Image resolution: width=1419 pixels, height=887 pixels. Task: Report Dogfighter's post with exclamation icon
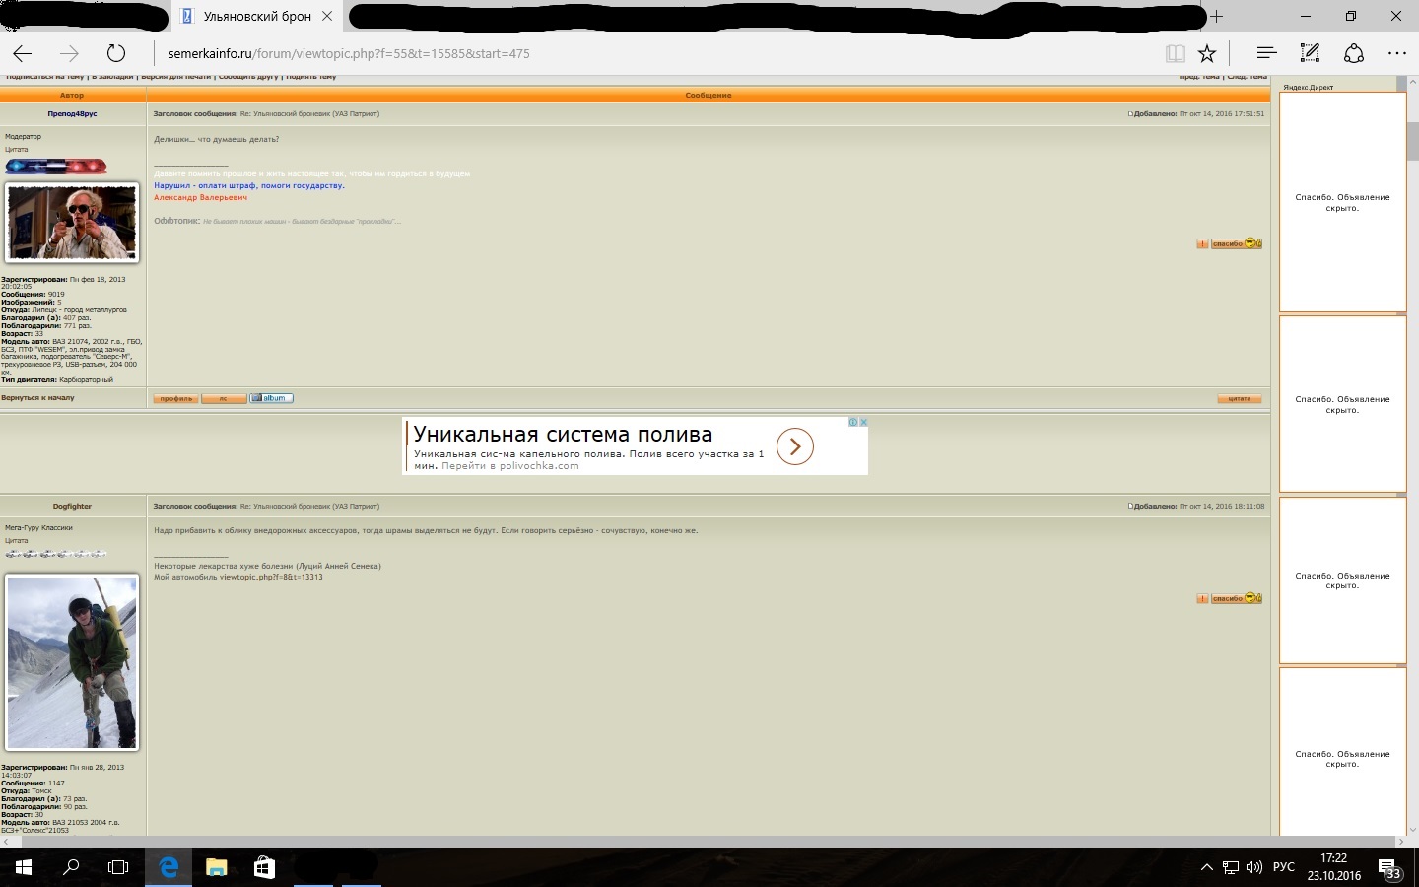(x=1202, y=598)
